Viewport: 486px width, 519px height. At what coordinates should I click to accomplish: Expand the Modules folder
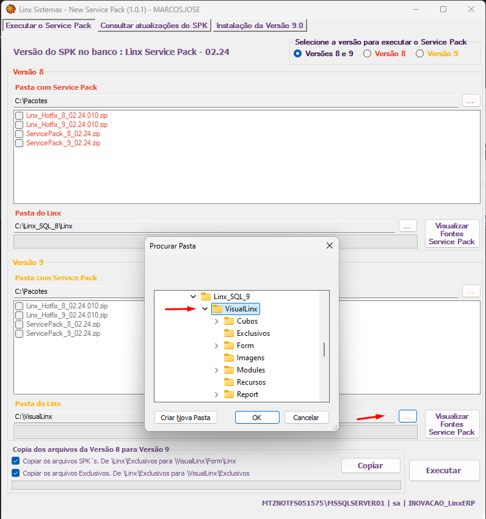point(217,370)
